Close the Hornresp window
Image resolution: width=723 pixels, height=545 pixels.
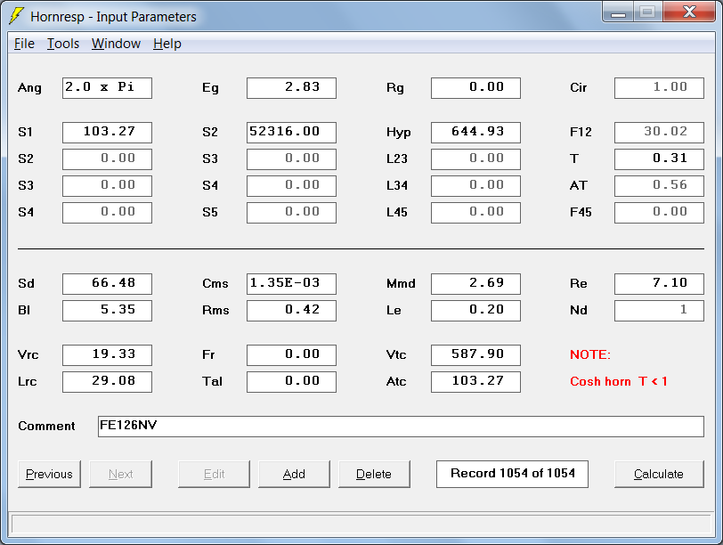tap(689, 12)
